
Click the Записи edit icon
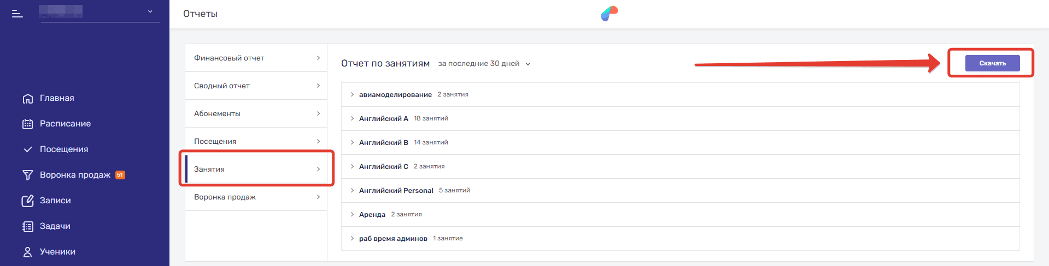tap(27, 201)
